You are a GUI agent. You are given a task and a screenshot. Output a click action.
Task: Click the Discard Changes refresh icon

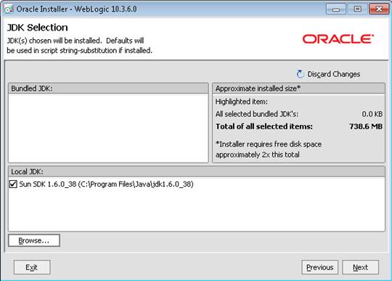tap(300, 74)
